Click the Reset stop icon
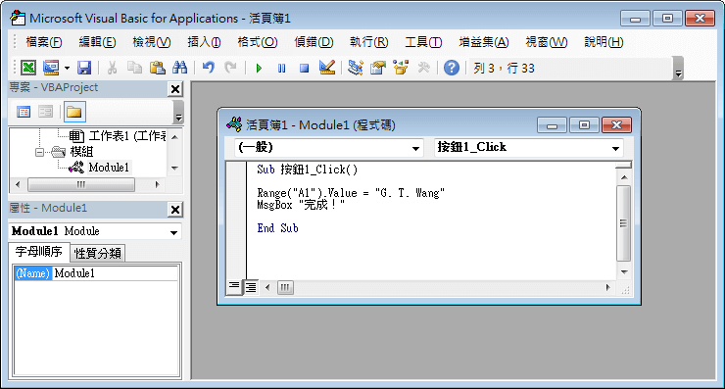 (x=304, y=68)
